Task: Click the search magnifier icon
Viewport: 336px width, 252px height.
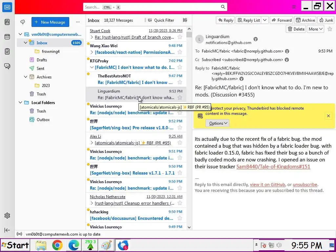Action: (x=223, y=7)
